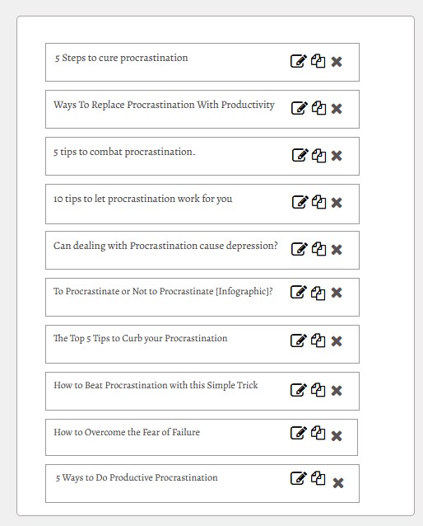Screen dimensions: 423x526
Task: Delete 'How to Overcome the Fear of Failure'
Action: pyautogui.click(x=337, y=436)
